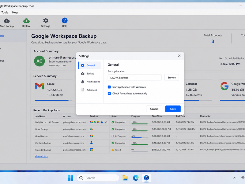Minimize the Backup Tool window
Screen dimensions: 245x184
(x=241, y=6)
